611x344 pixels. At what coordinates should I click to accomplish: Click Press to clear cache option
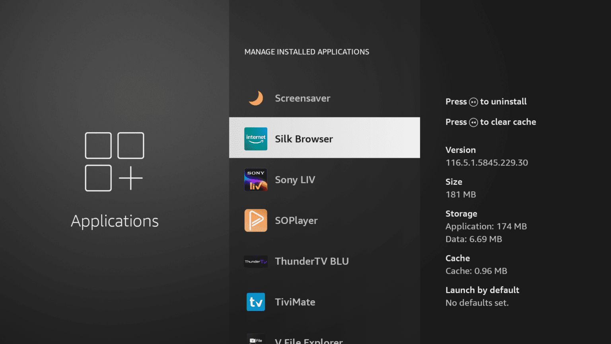pyautogui.click(x=490, y=122)
